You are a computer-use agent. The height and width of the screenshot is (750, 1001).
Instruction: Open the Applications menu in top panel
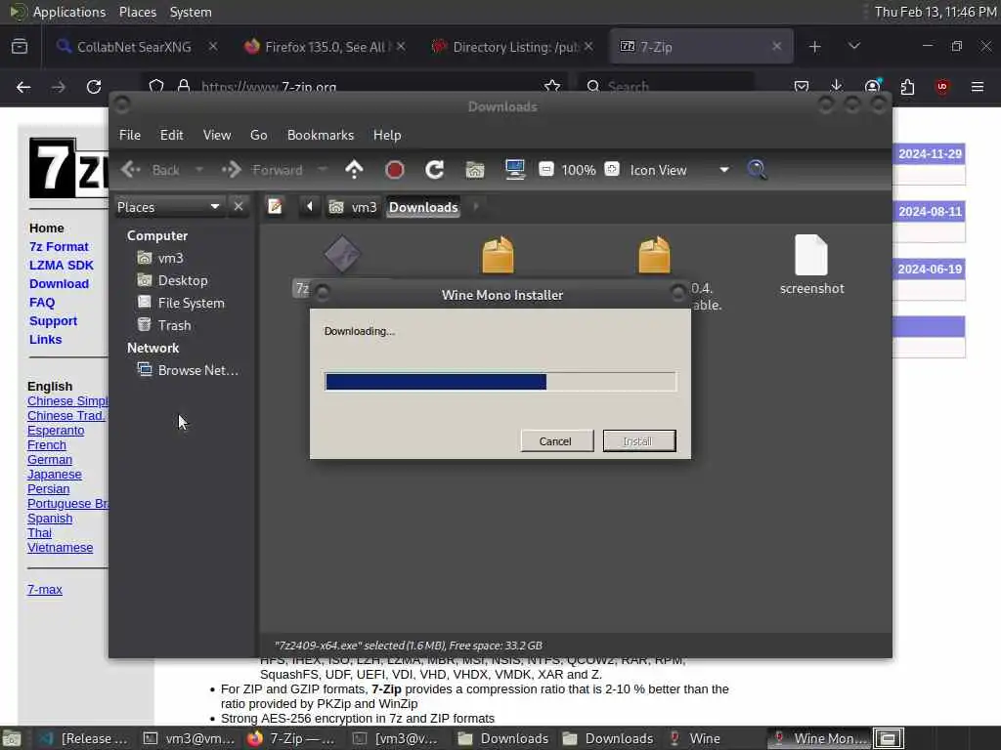(69, 12)
